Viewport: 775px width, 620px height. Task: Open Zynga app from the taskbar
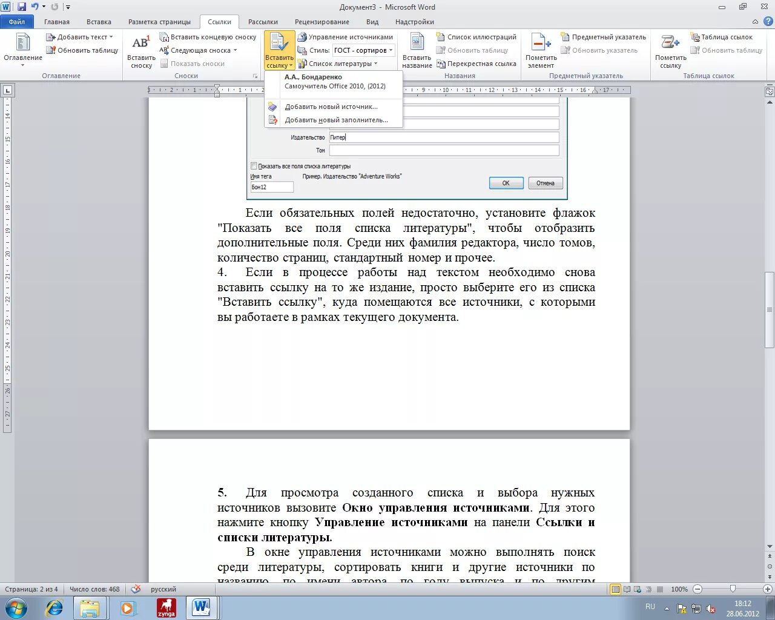click(167, 608)
